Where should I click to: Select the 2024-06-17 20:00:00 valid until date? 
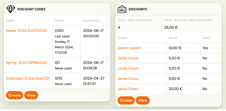click(93, 33)
